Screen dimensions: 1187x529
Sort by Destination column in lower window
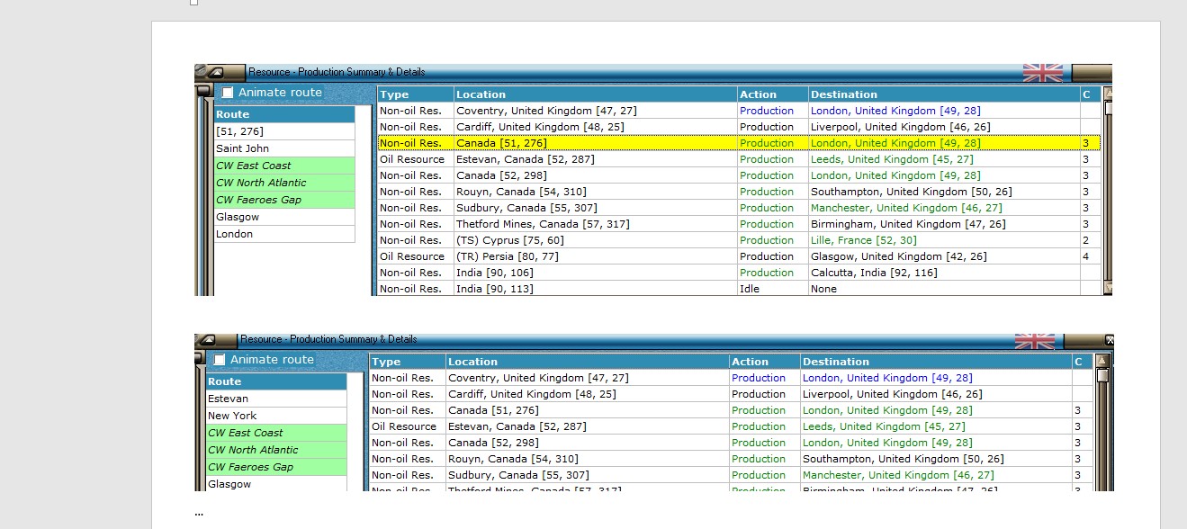click(x=936, y=362)
